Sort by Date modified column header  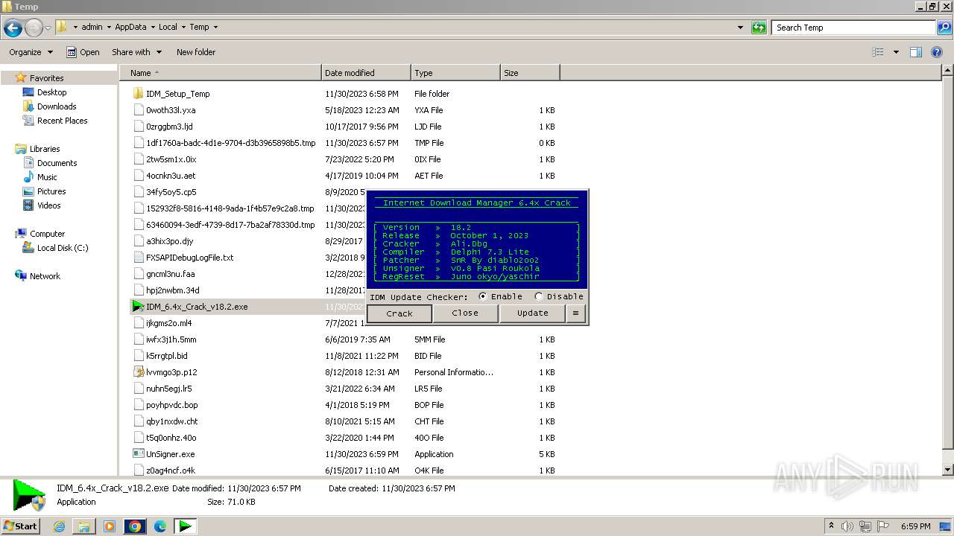[366, 73]
